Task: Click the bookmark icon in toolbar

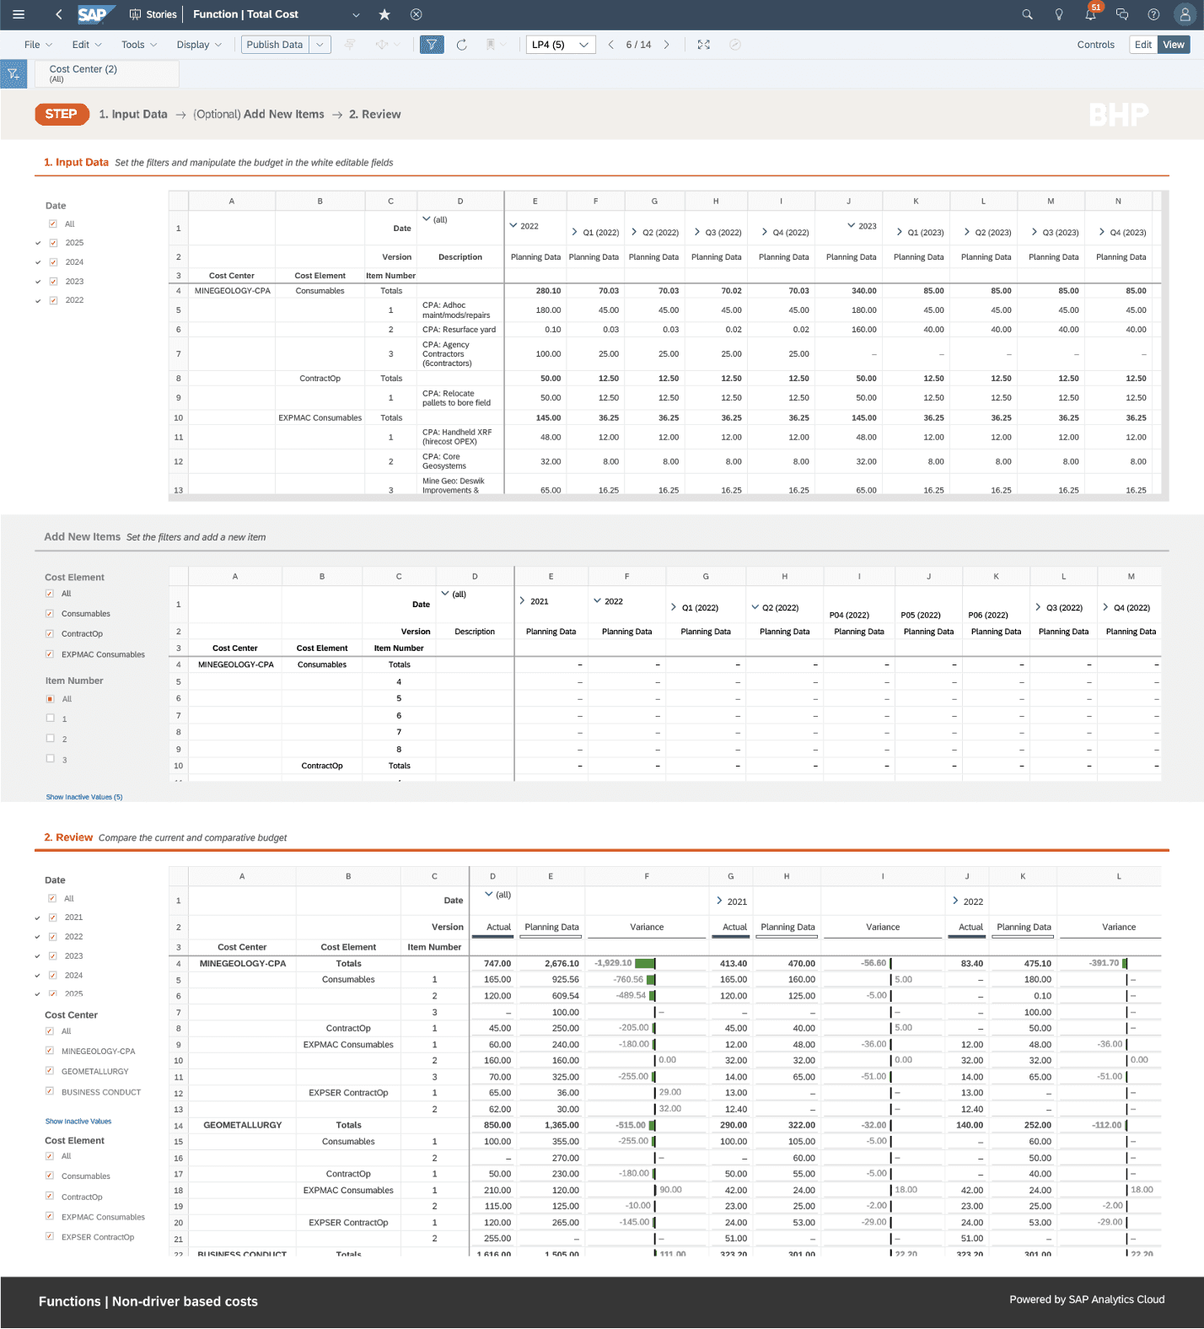Action: click(490, 45)
